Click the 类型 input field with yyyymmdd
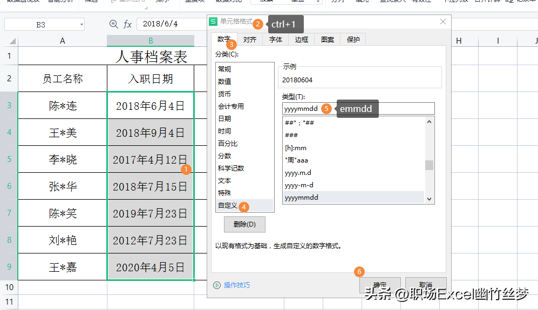Screen dimensions: 538x310 (x=358, y=109)
